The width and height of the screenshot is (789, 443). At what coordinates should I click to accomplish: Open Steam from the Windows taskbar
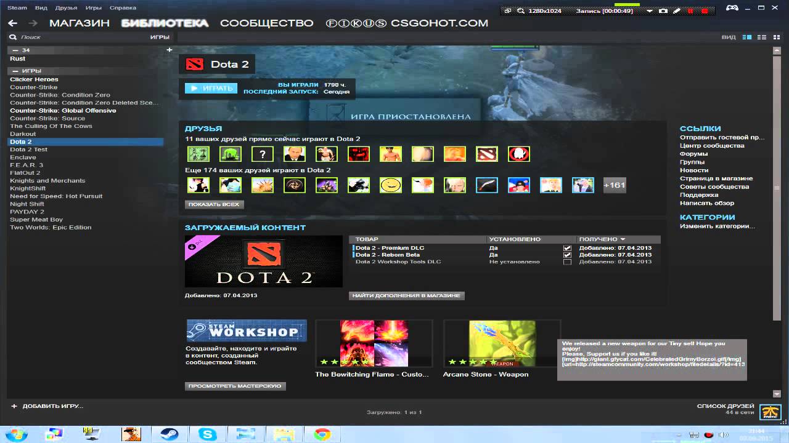tap(170, 434)
